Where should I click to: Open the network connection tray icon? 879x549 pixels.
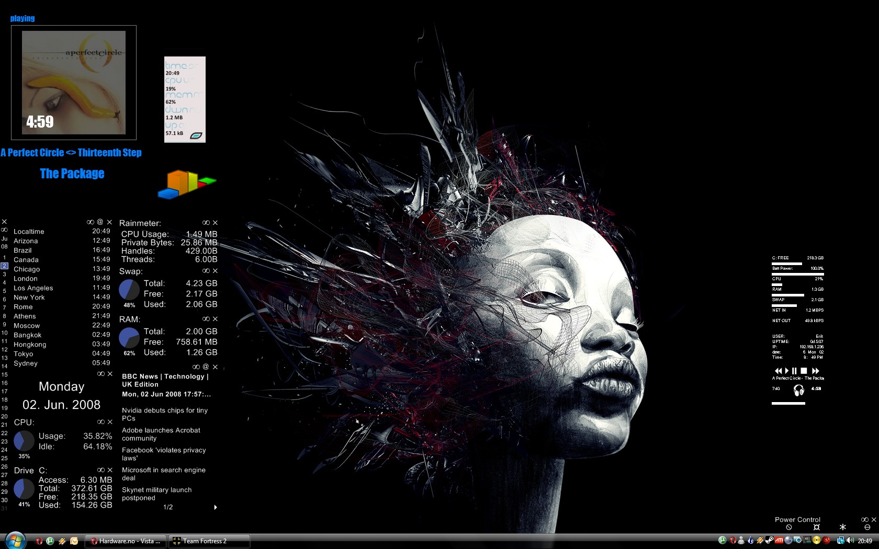click(x=841, y=540)
